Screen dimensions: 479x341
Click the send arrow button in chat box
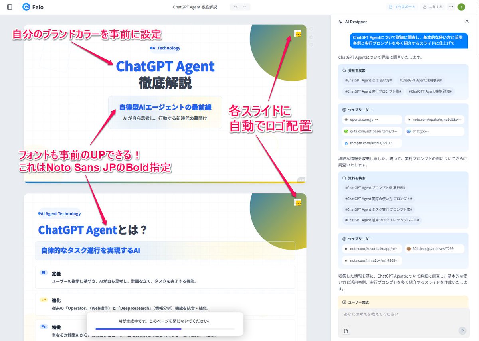pyautogui.click(x=462, y=331)
